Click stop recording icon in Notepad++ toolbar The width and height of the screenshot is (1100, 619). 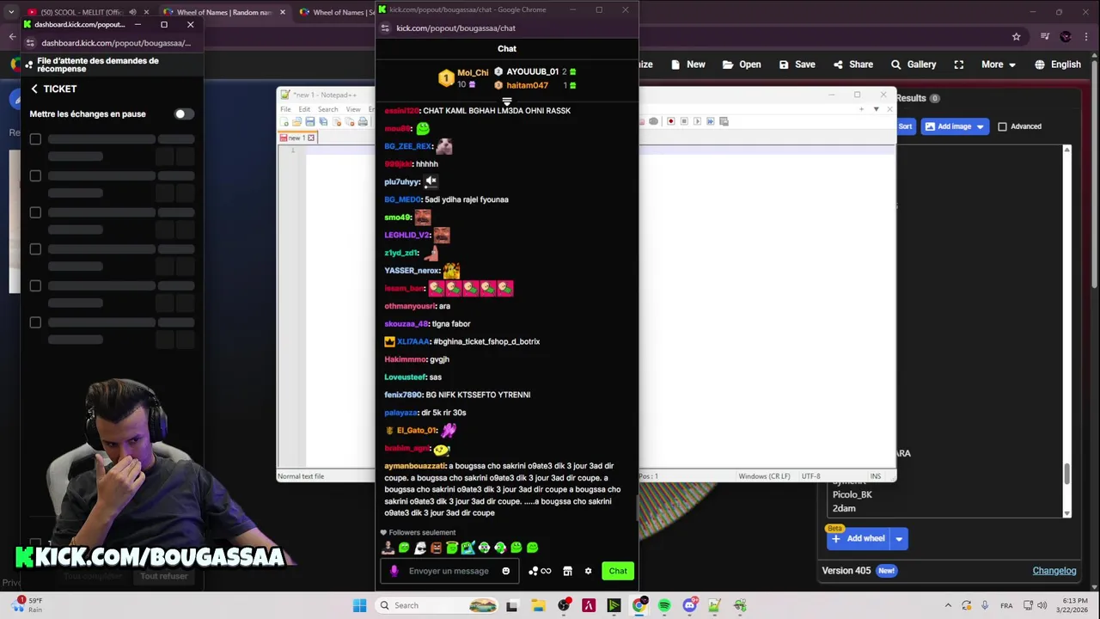(683, 121)
